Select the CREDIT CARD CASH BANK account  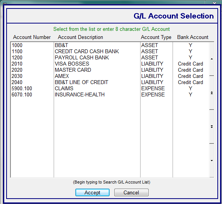110,51
